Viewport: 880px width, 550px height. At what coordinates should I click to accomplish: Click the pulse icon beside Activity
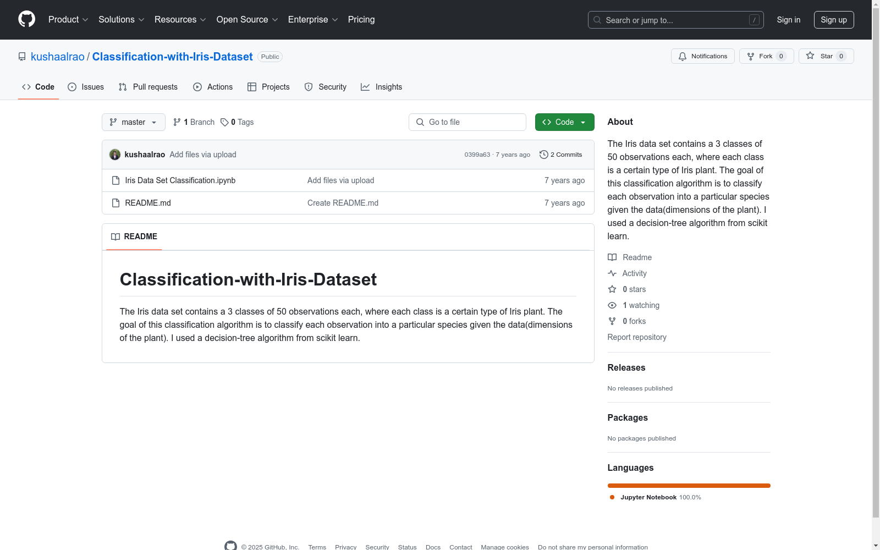pyautogui.click(x=612, y=273)
